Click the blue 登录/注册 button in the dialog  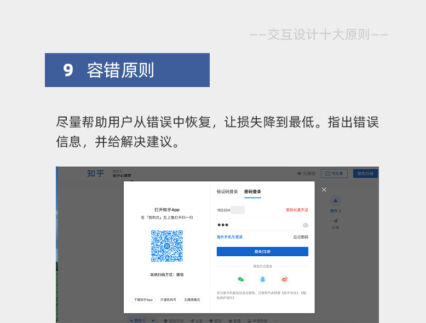coord(262,251)
